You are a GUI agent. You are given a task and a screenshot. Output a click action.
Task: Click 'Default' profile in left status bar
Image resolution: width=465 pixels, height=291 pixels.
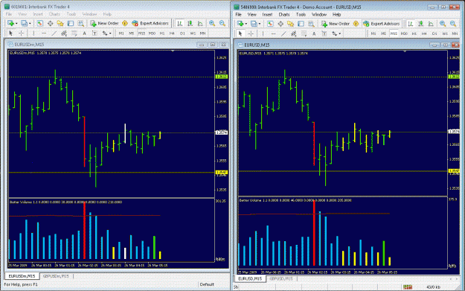(207, 284)
